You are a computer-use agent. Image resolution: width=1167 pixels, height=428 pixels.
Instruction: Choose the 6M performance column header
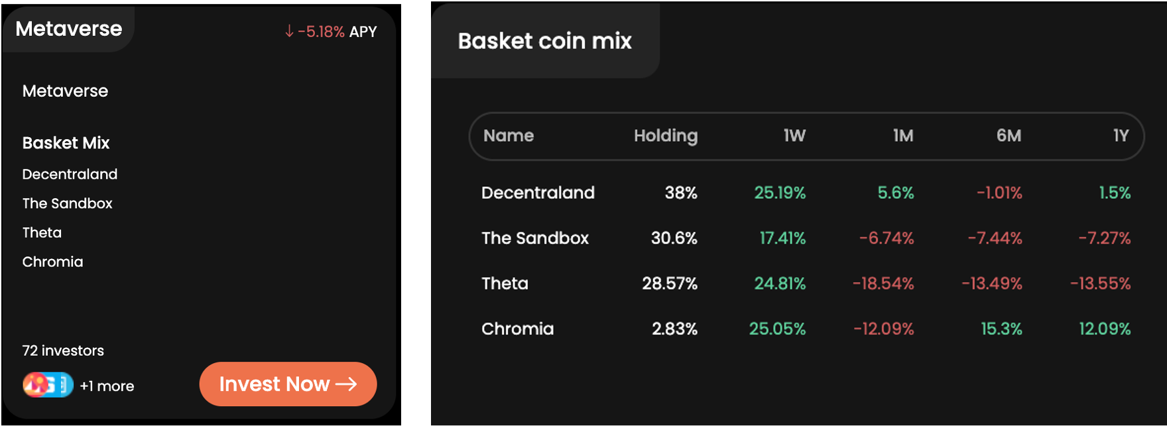click(x=1009, y=136)
